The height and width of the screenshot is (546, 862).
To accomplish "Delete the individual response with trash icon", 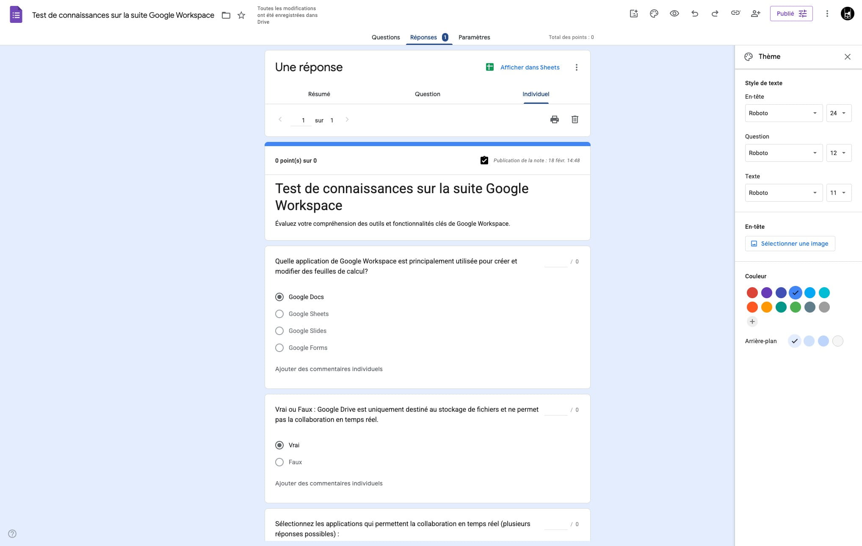I will [x=575, y=119].
